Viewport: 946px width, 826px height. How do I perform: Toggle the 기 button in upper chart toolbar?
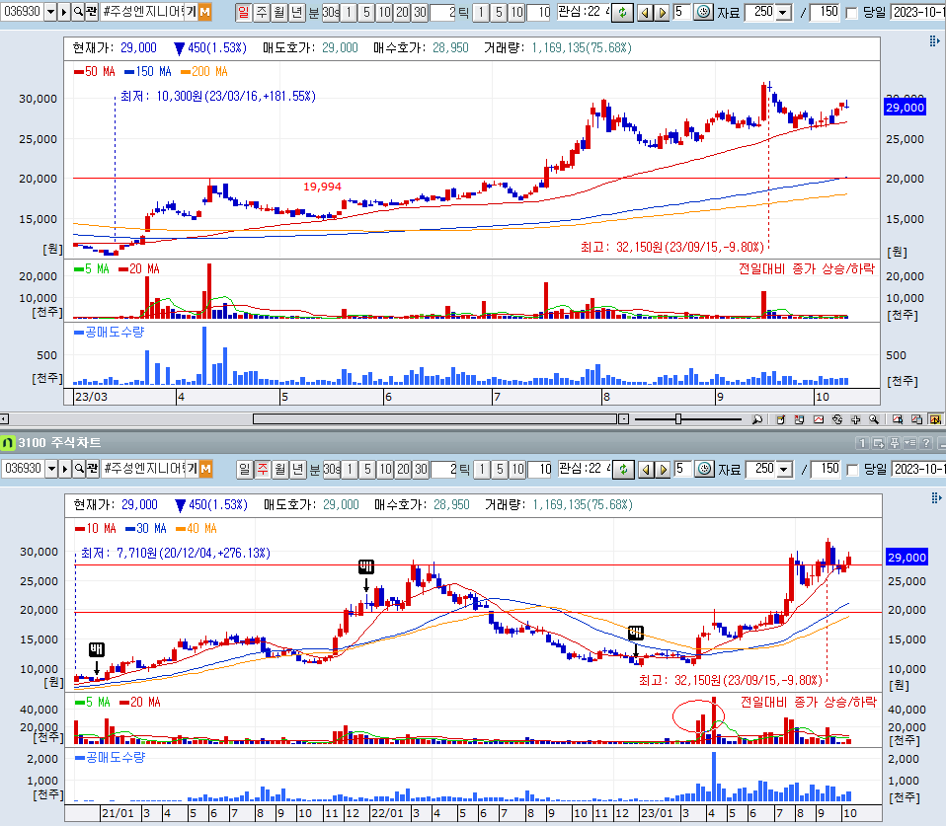[x=192, y=12]
